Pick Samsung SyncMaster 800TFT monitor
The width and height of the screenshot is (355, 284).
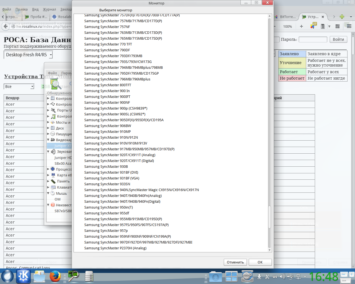coord(108,85)
